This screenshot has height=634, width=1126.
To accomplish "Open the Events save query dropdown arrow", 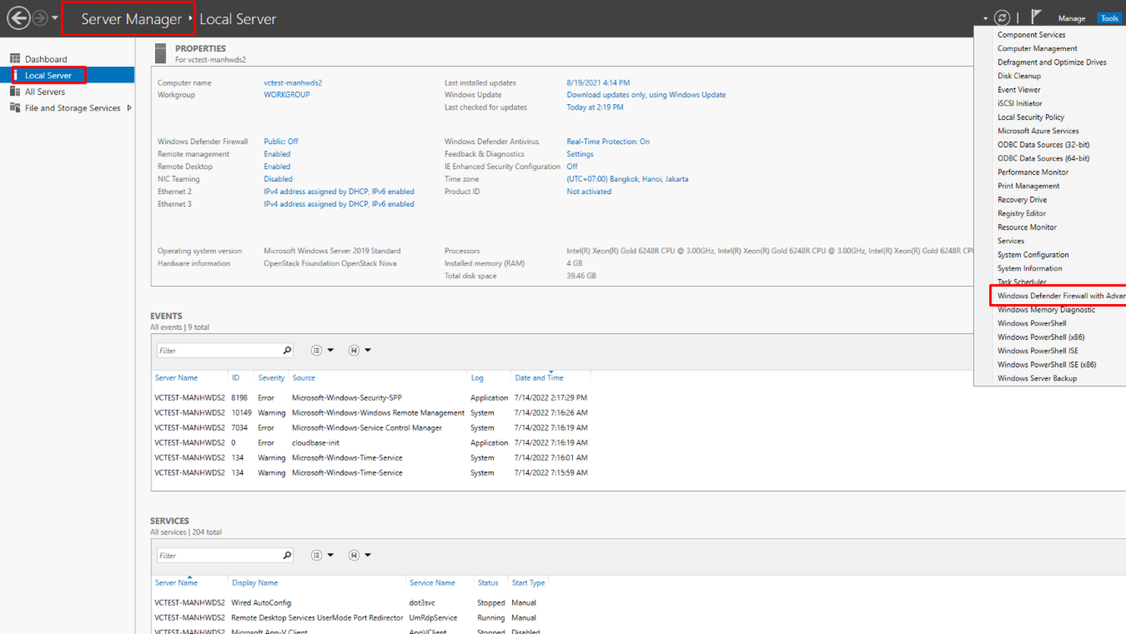I will pyautogui.click(x=367, y=350).
